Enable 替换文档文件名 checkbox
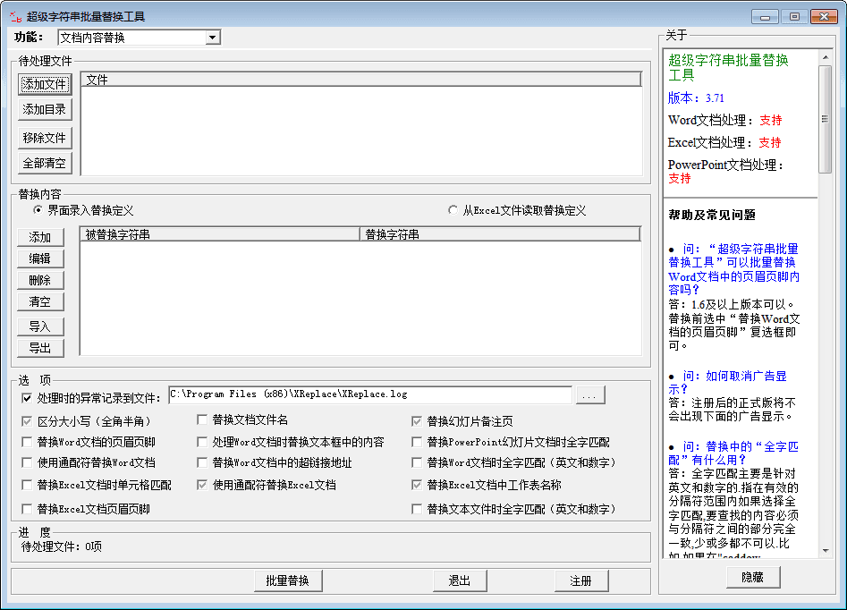This screenshot has height=610, width=847. (x=203, y=420)
